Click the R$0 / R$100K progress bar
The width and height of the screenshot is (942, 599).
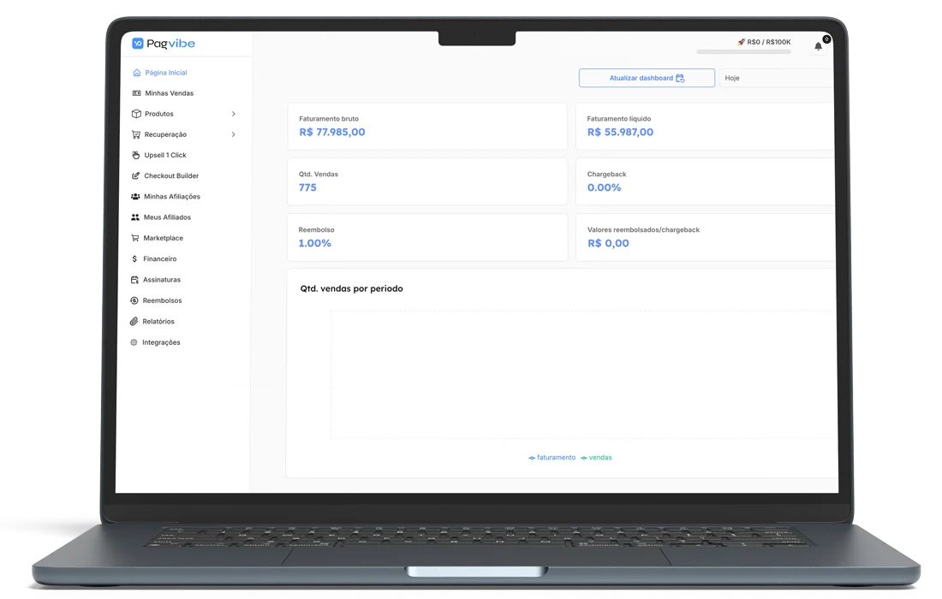[x=743, y=52]
